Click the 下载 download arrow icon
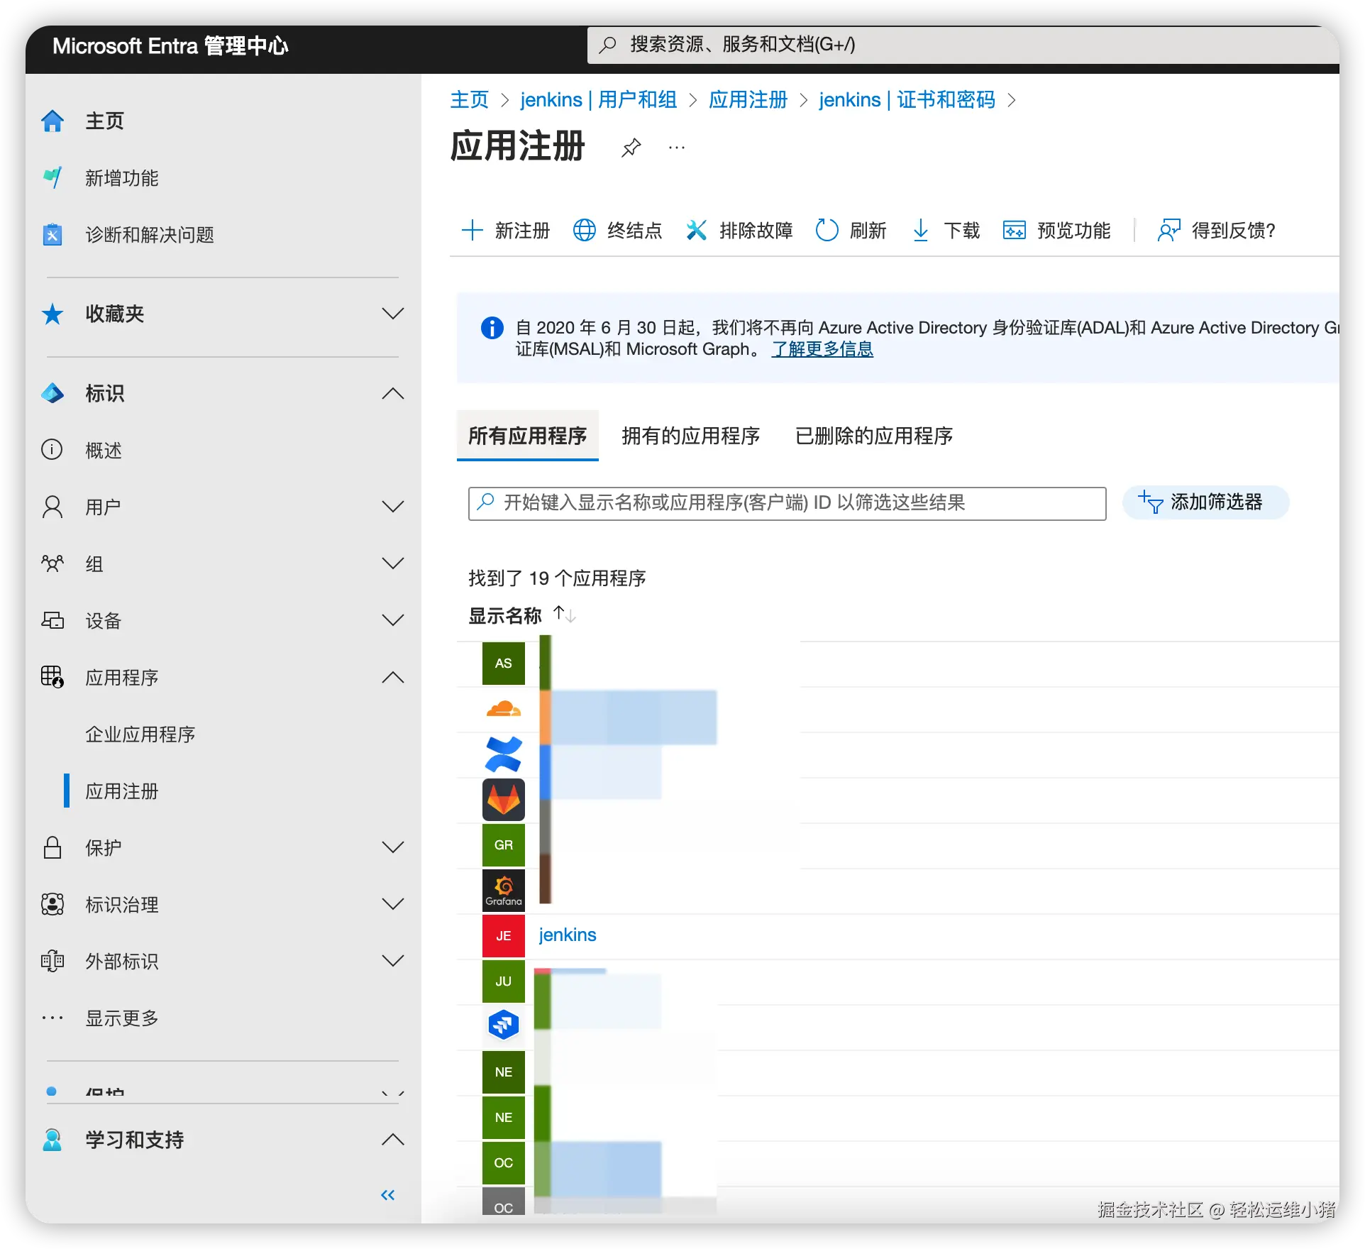This screenshot has height=1249, width=1365. point(920,230)
